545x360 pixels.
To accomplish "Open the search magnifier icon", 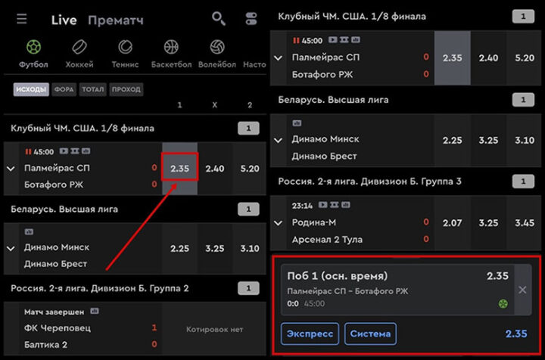I will (219, 18).
